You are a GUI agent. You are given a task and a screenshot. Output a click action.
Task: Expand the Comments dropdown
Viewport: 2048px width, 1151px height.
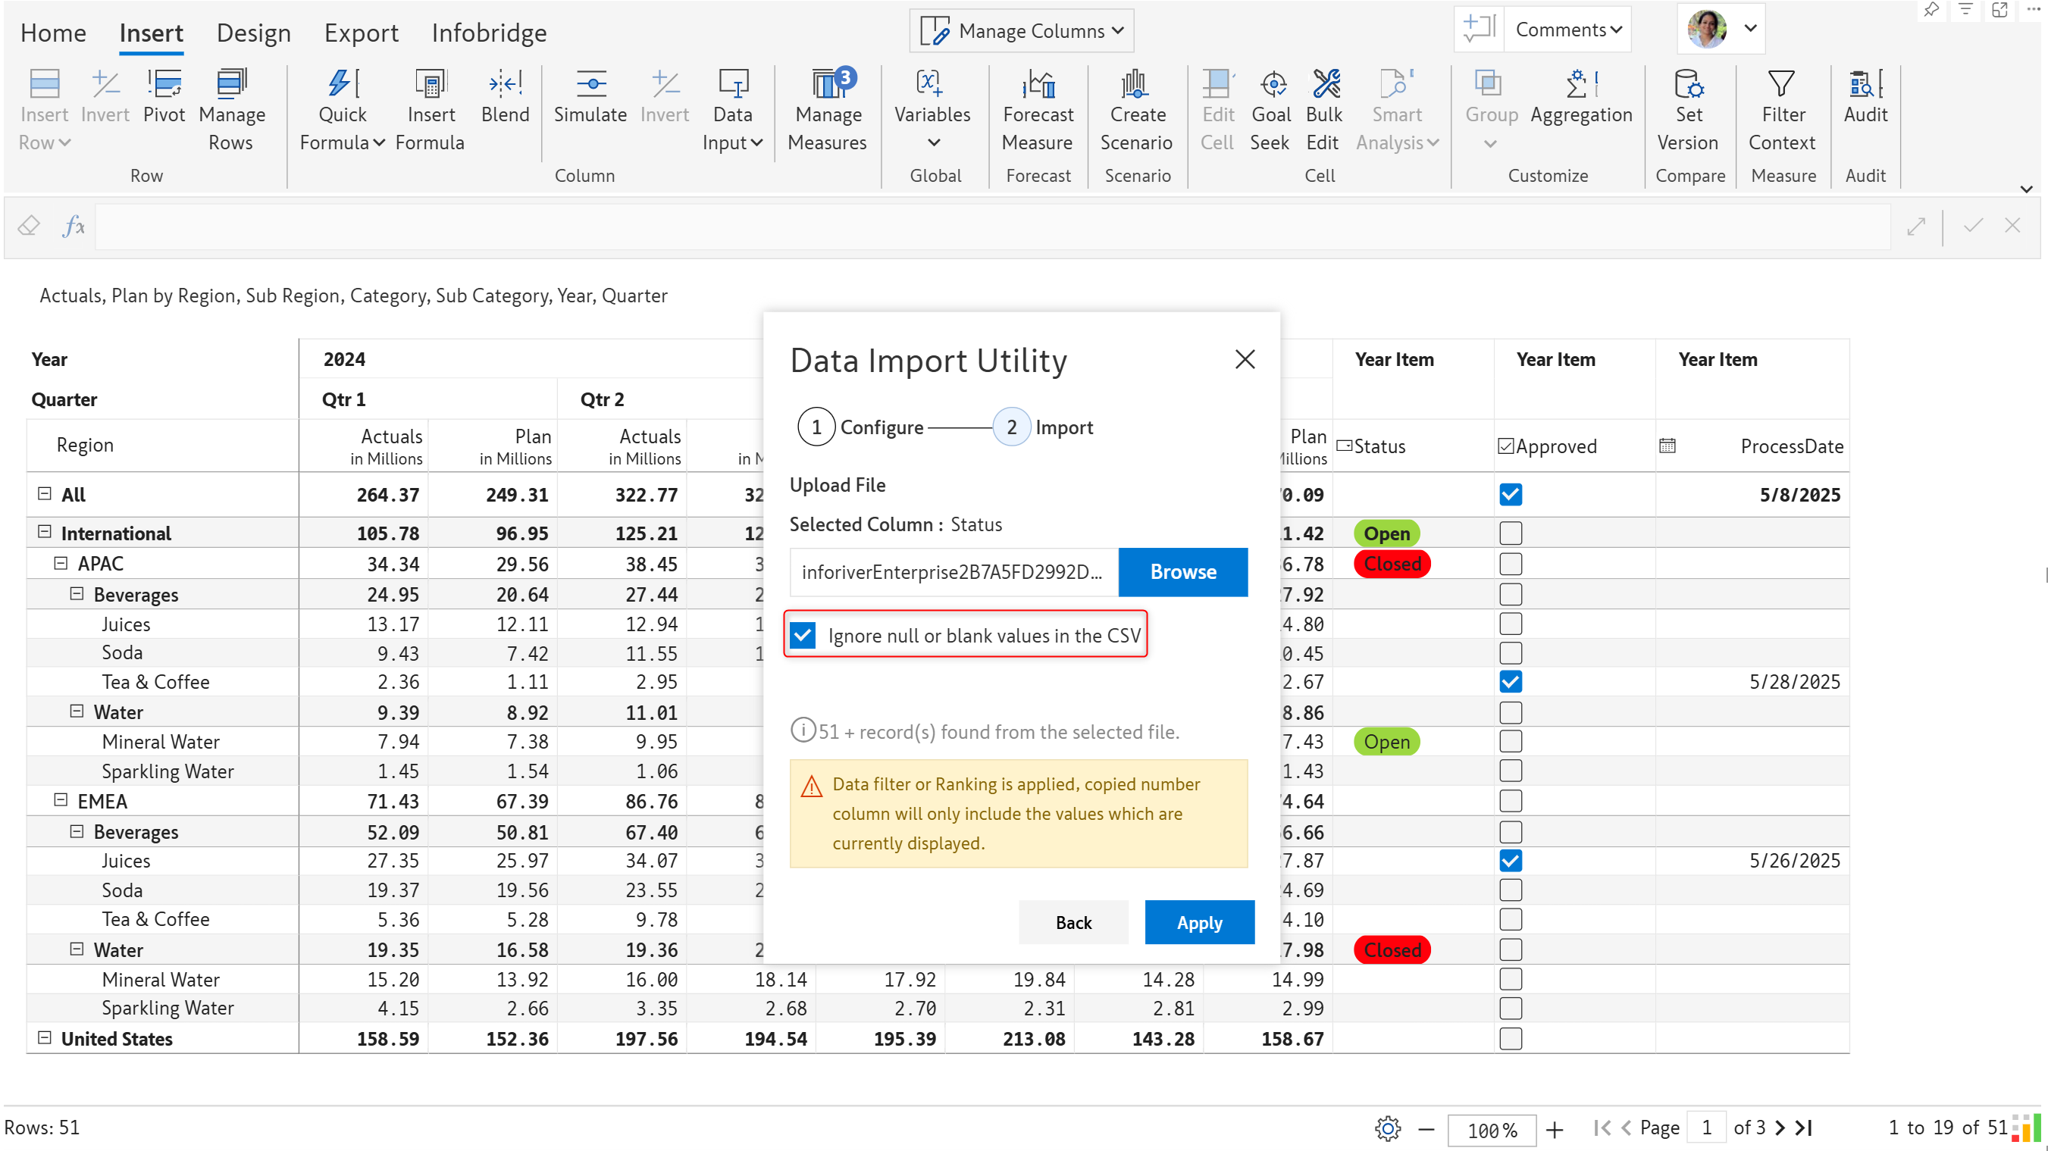pos(1567,30)
